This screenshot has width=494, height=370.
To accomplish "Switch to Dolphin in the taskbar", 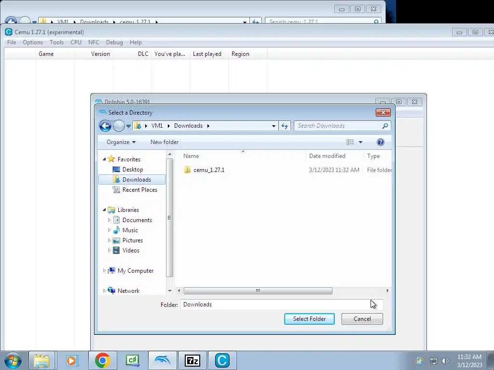I will 162,360.
